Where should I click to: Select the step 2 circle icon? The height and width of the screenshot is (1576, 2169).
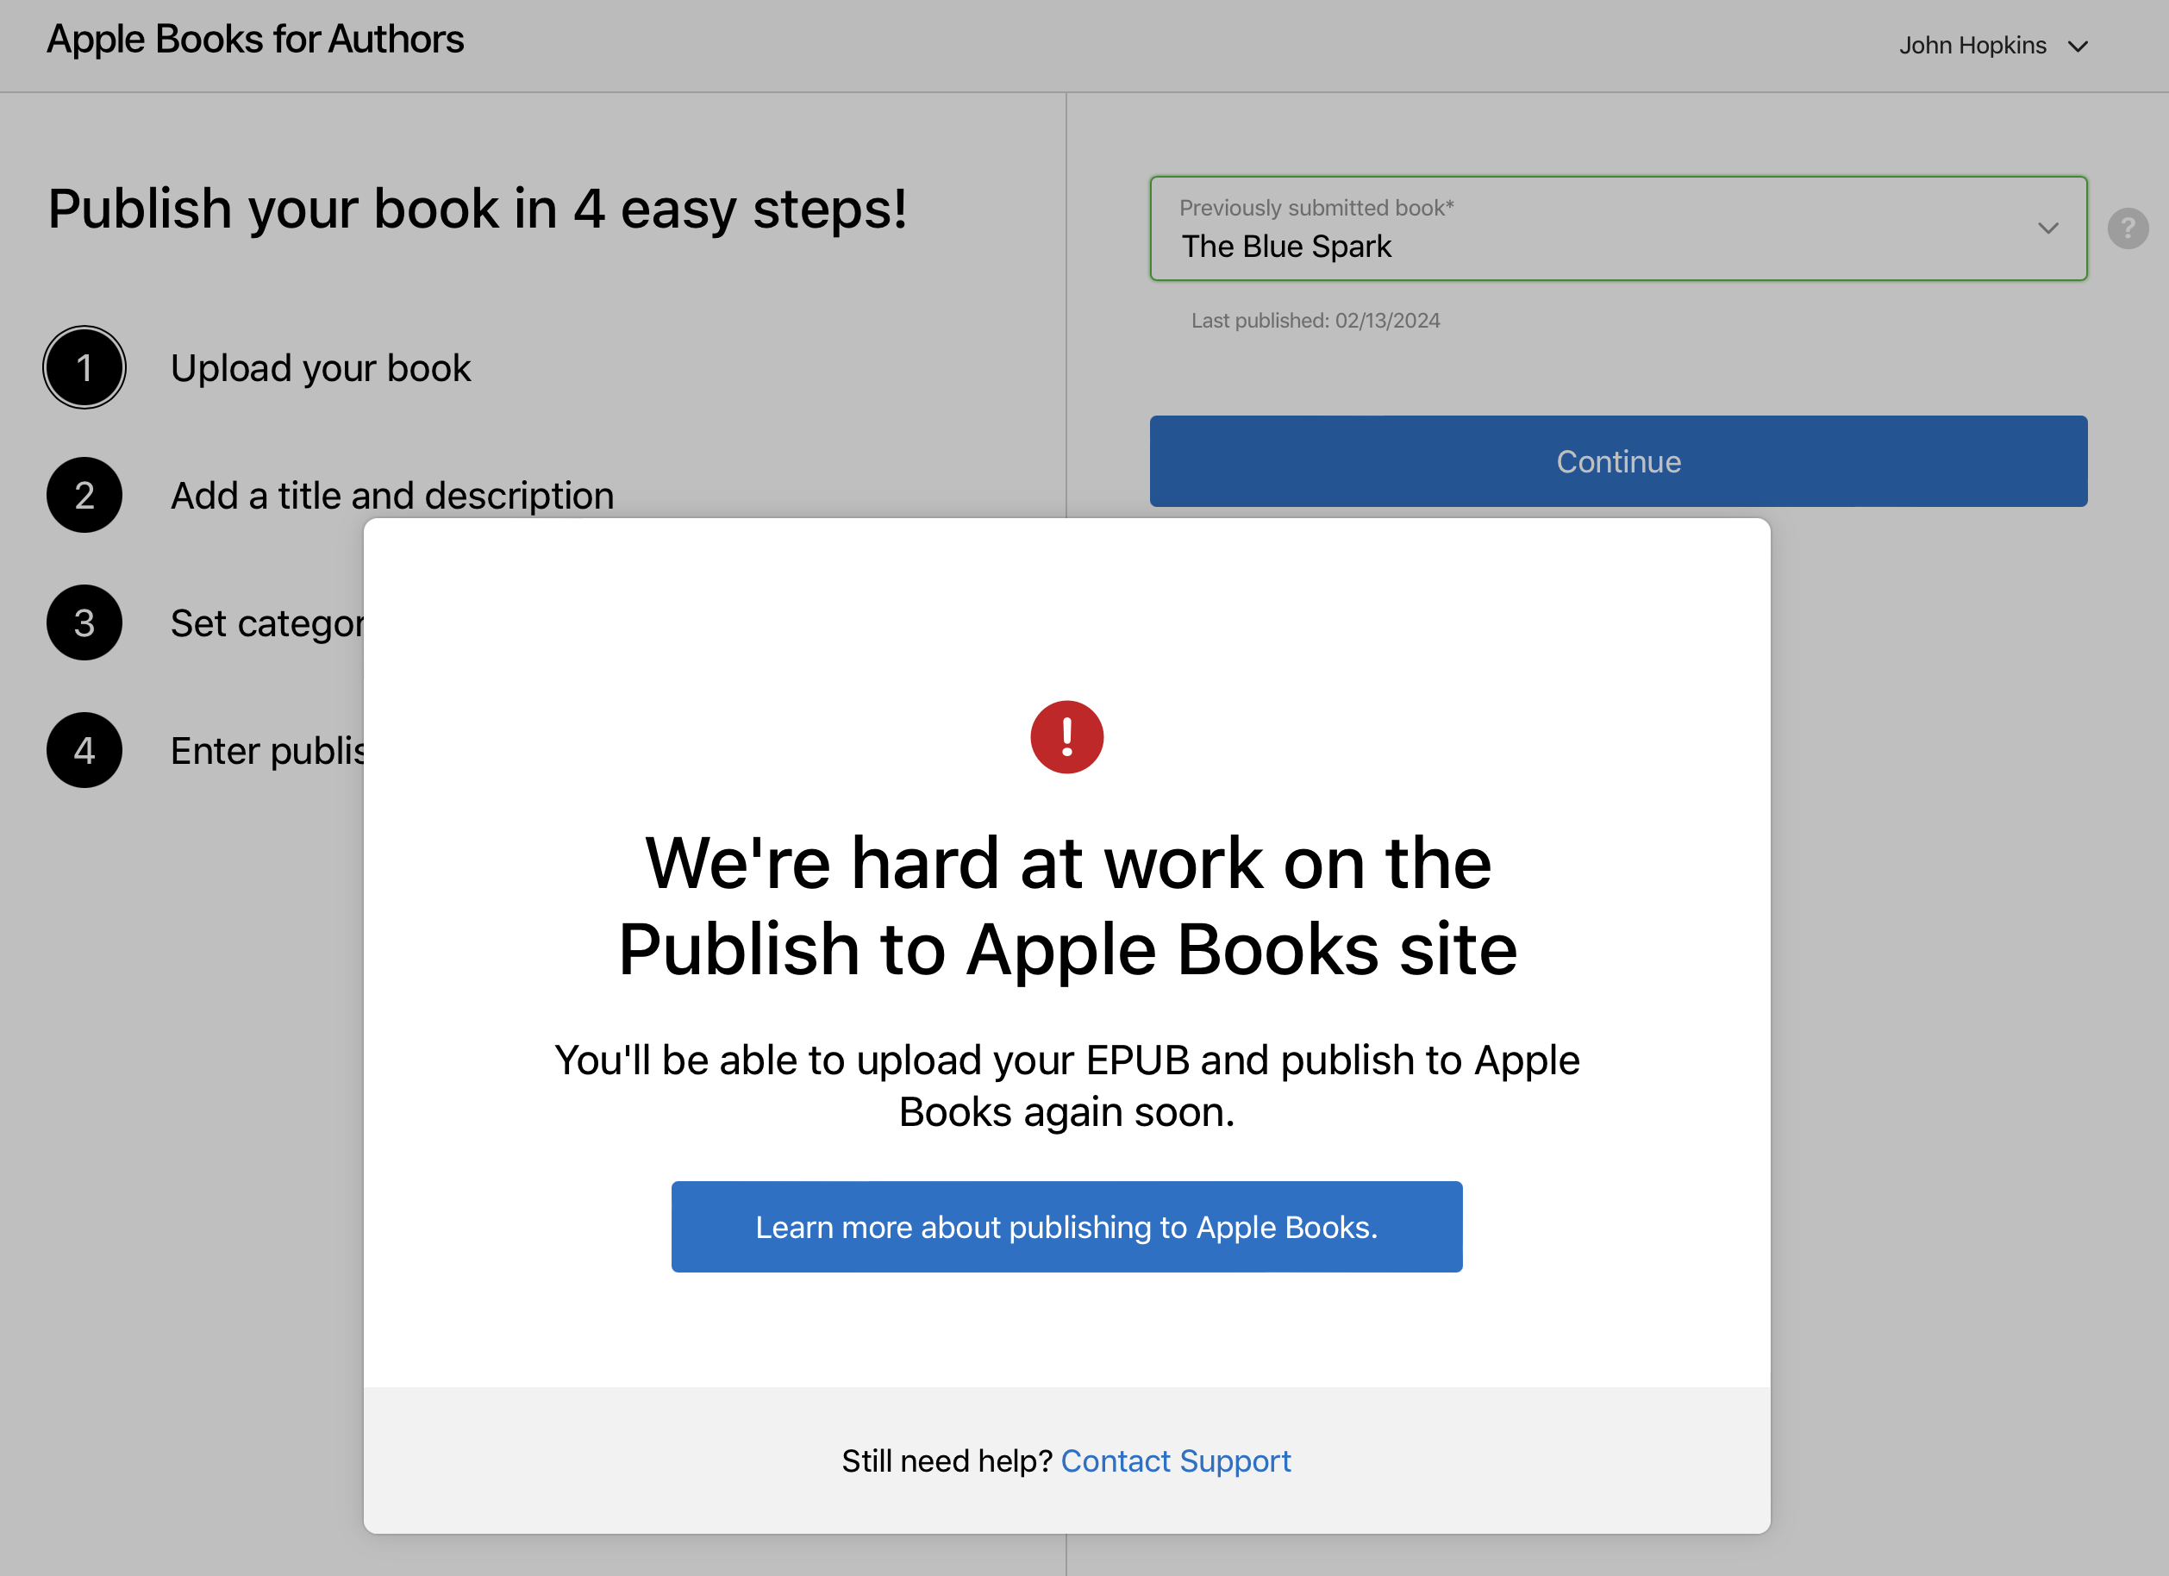pos(84,494)
